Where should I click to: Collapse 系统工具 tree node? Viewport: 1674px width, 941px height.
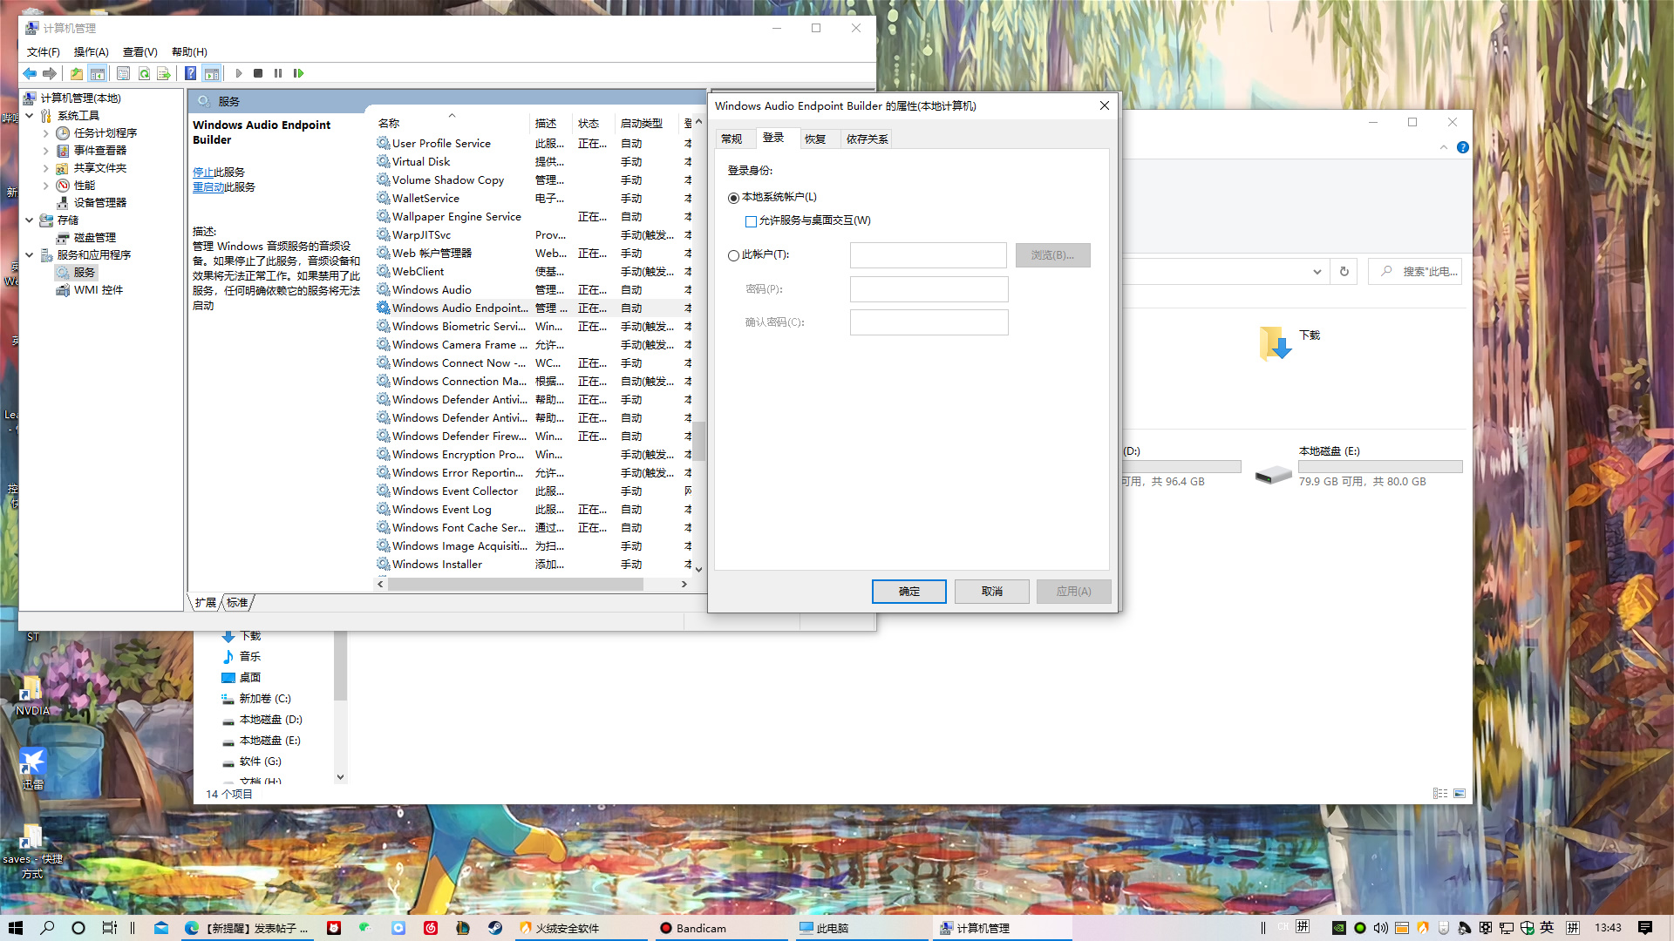(x=30, y=115)
